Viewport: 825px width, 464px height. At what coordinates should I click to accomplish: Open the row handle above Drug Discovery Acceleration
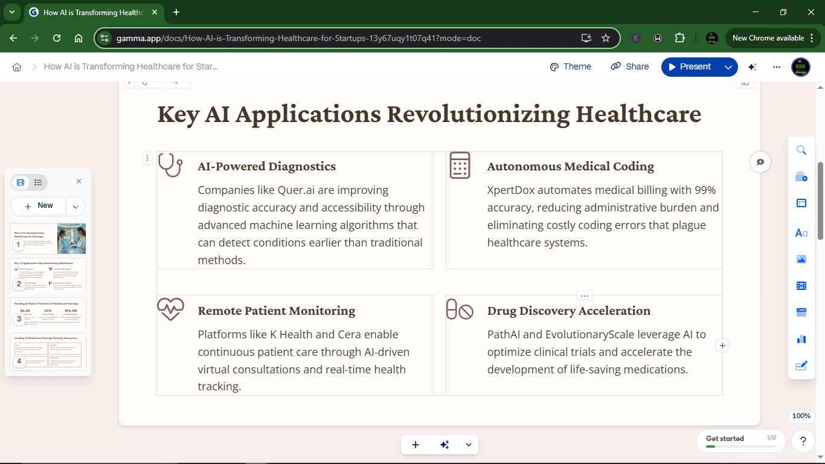click(x=584, y=296)
